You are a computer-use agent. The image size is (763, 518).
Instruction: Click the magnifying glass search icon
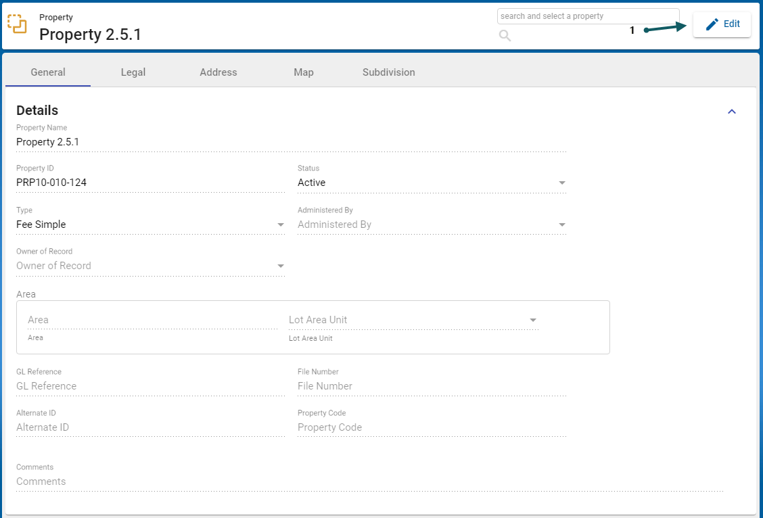(505, 36)
